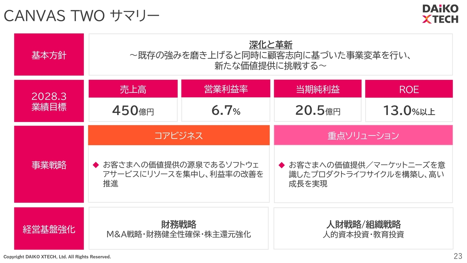Click the 20.5億円 value
467x263 pixels.
pos(318,110)
